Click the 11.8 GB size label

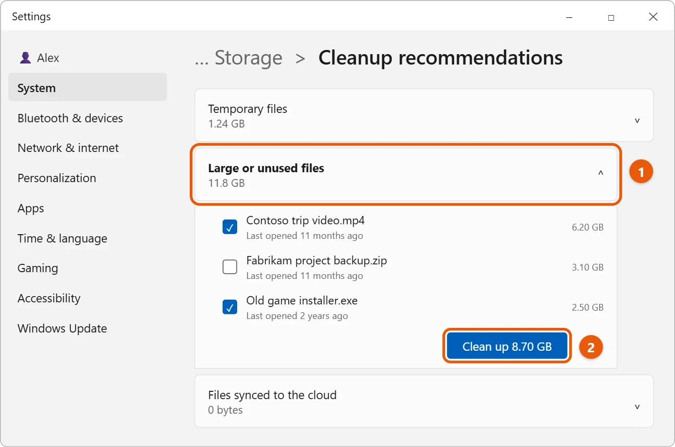[226, 183]
